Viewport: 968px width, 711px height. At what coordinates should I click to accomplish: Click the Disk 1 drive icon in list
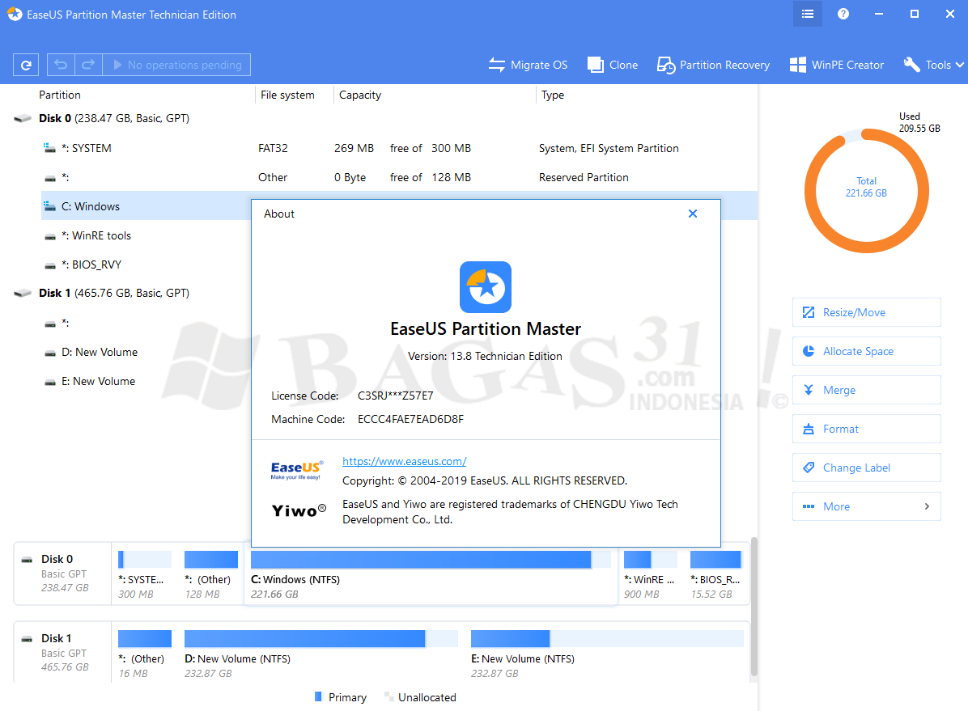pyautogui.click(x=23, y=293)
